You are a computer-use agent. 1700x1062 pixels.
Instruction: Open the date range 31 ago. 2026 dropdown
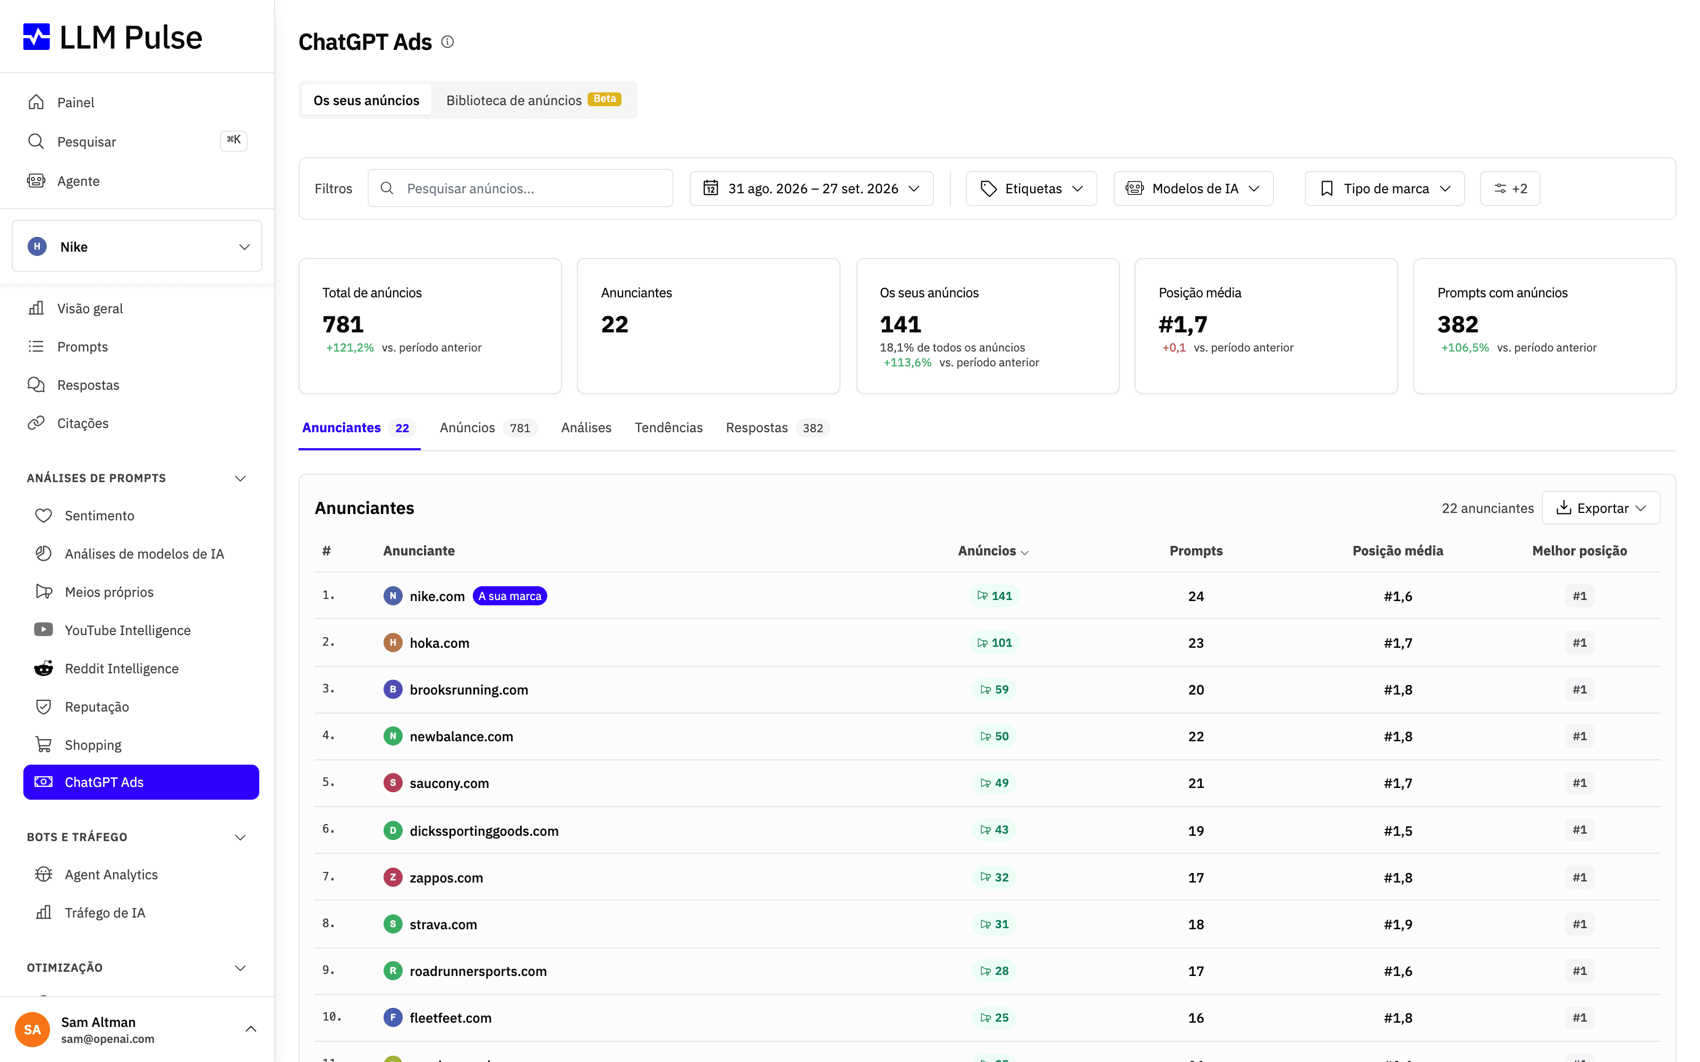tap(811, 188)
